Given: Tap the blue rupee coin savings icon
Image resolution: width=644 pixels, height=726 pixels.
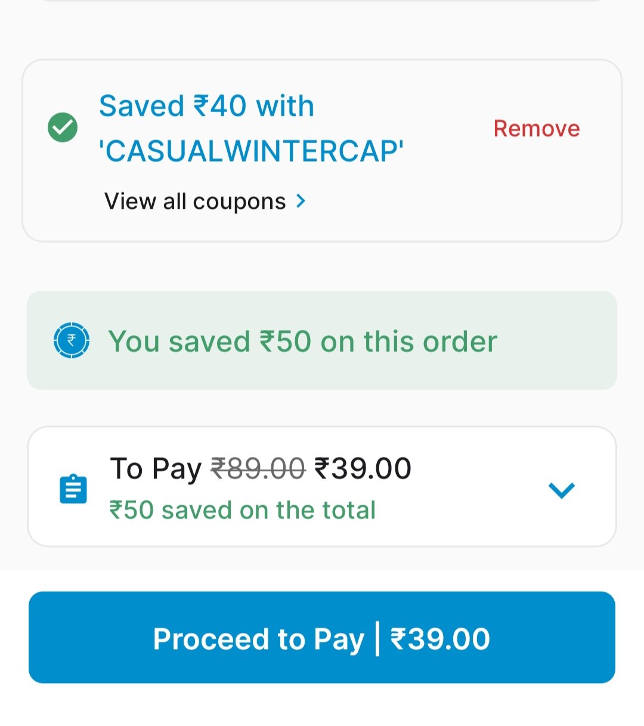Looking at the screenshot, I should pyautogui.click(x=72, y=341).
